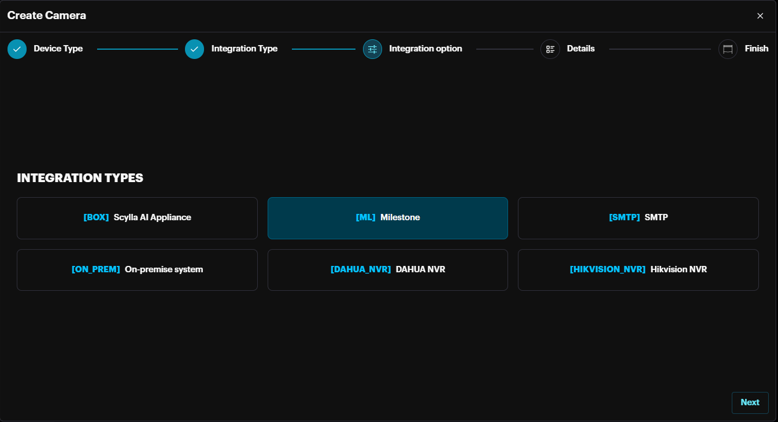Return to the Integration Type step label

pos(244,49)
